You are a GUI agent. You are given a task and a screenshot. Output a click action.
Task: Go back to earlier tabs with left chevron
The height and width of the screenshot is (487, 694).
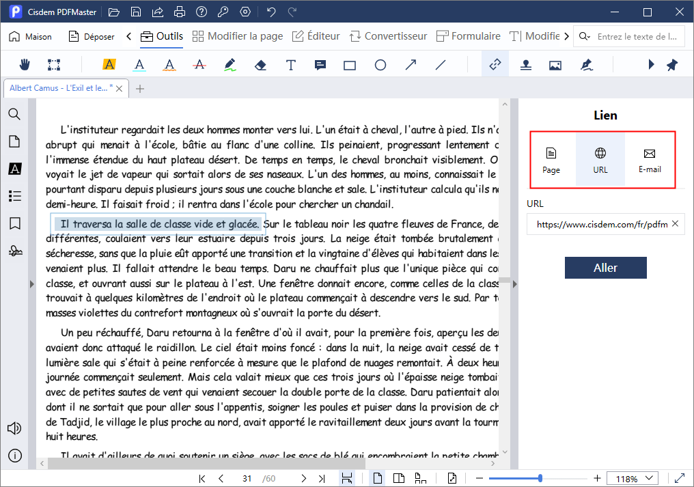tap(129, 36)
